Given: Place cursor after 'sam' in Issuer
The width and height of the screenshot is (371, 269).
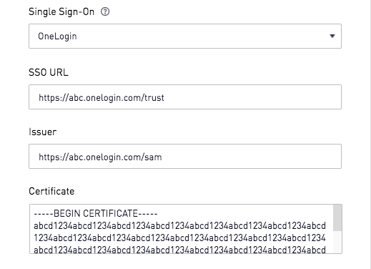Looking at the screenshot, I should click(x=162, y=157).
